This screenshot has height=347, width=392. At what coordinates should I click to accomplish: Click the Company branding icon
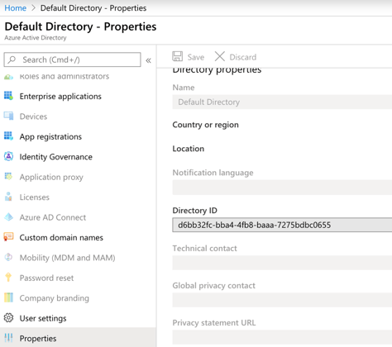coord(8,297)
